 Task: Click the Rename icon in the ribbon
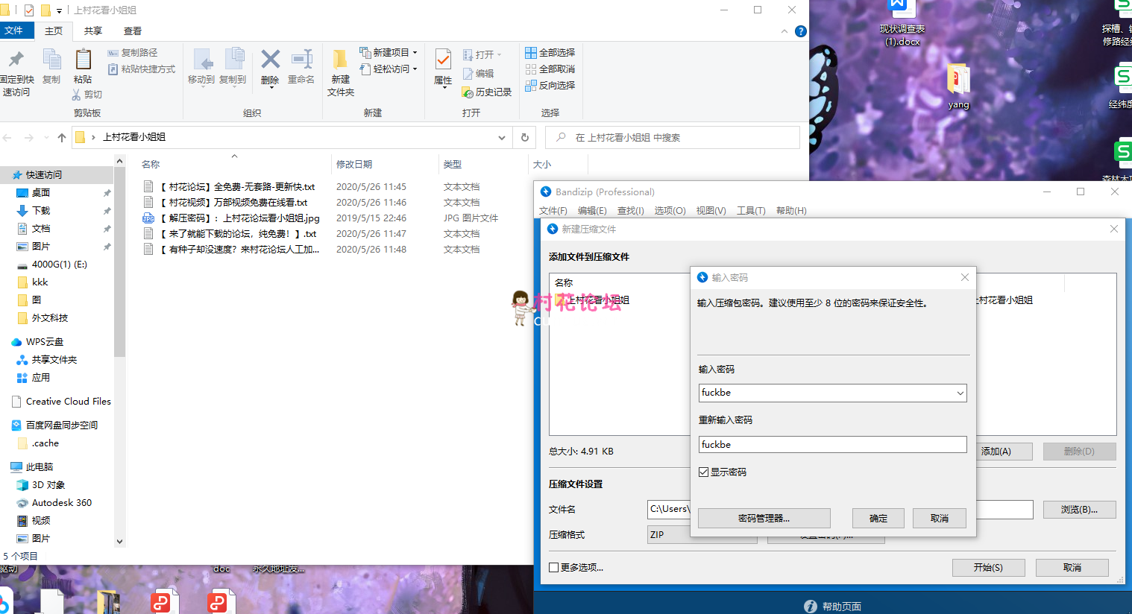[301, 59]
